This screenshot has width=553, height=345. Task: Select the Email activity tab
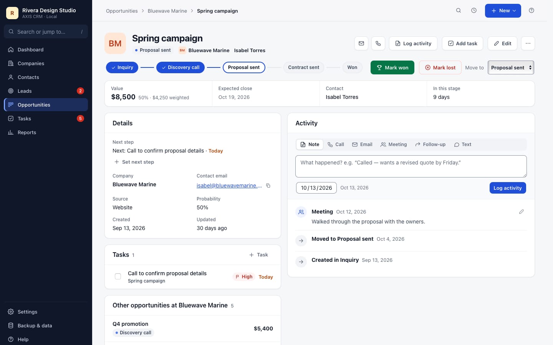click(362, 145)
